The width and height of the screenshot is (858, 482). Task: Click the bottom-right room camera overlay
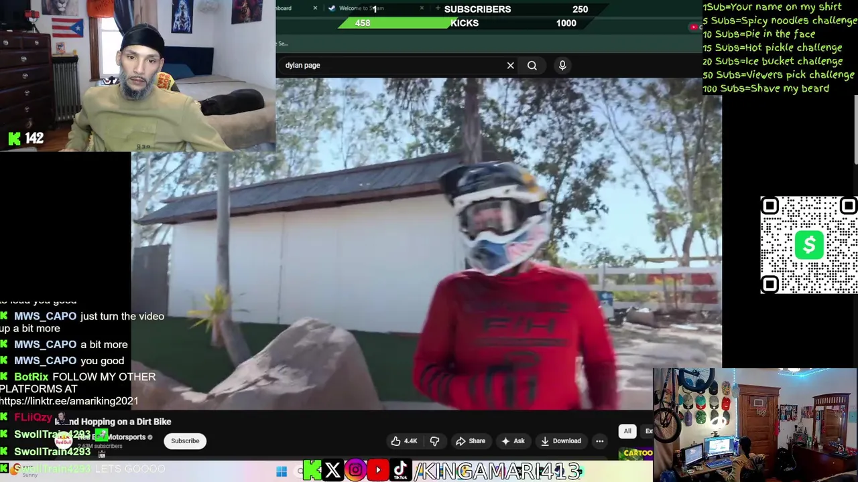pos(755,424)
